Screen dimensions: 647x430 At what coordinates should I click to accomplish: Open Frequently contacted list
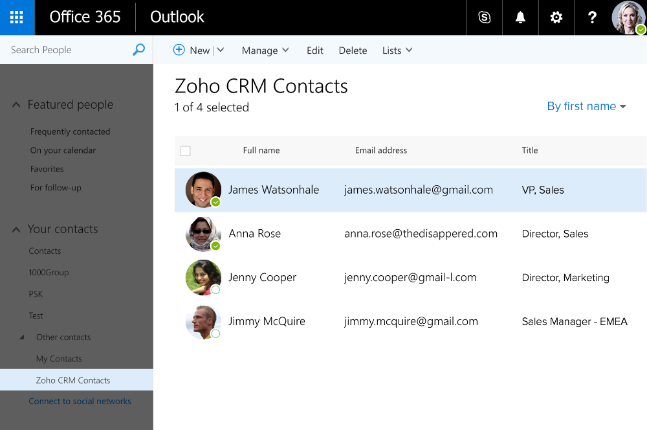[x=70, y=131]
